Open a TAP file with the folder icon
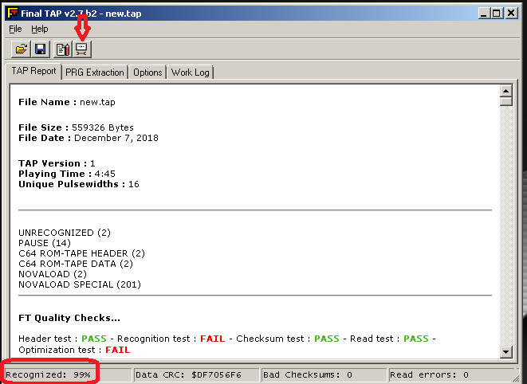This screenshot has width=527, height=384. [x=21, y=49]
